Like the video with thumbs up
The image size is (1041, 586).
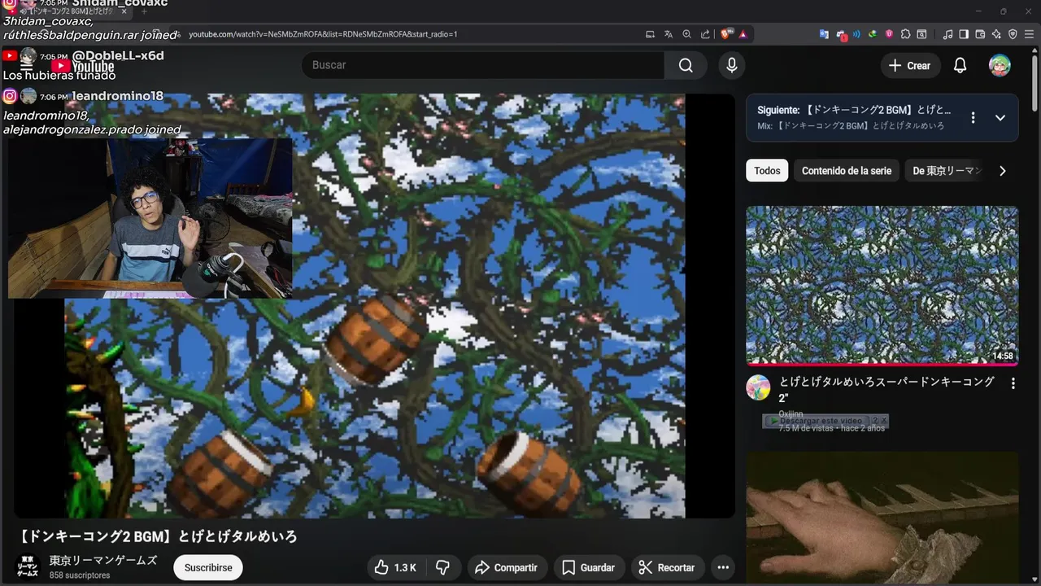pos(395,567)
